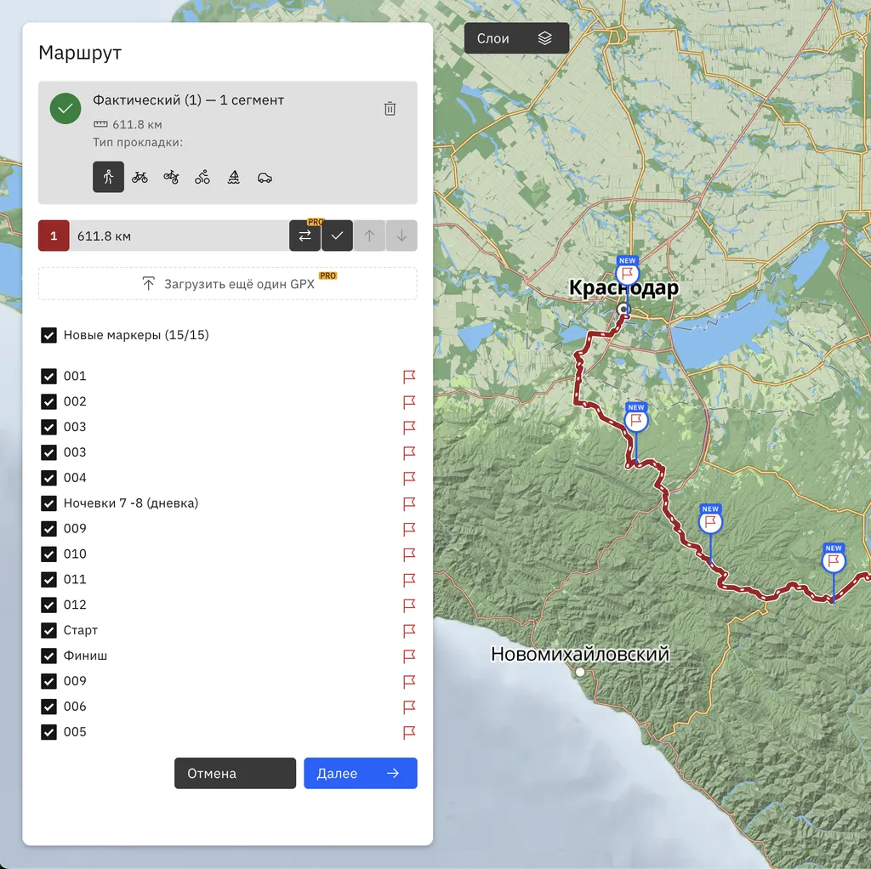Choose the sailboat route type

pos(234,177)
